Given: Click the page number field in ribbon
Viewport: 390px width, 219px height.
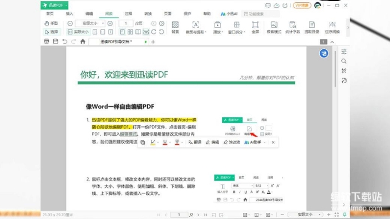Looking at the screenshot, I should [x=126, y=24].
